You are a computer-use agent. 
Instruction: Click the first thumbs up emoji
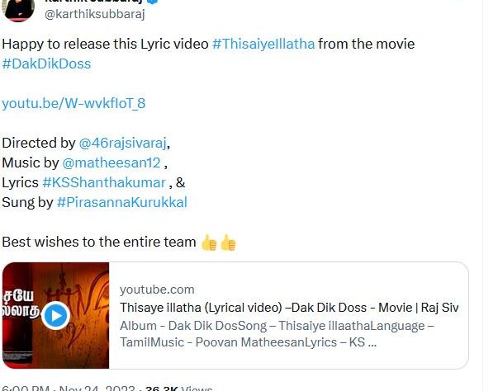209,243
